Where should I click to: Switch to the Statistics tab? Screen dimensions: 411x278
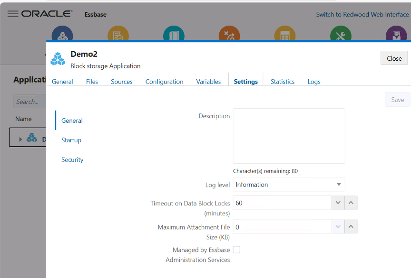(282, 81)
